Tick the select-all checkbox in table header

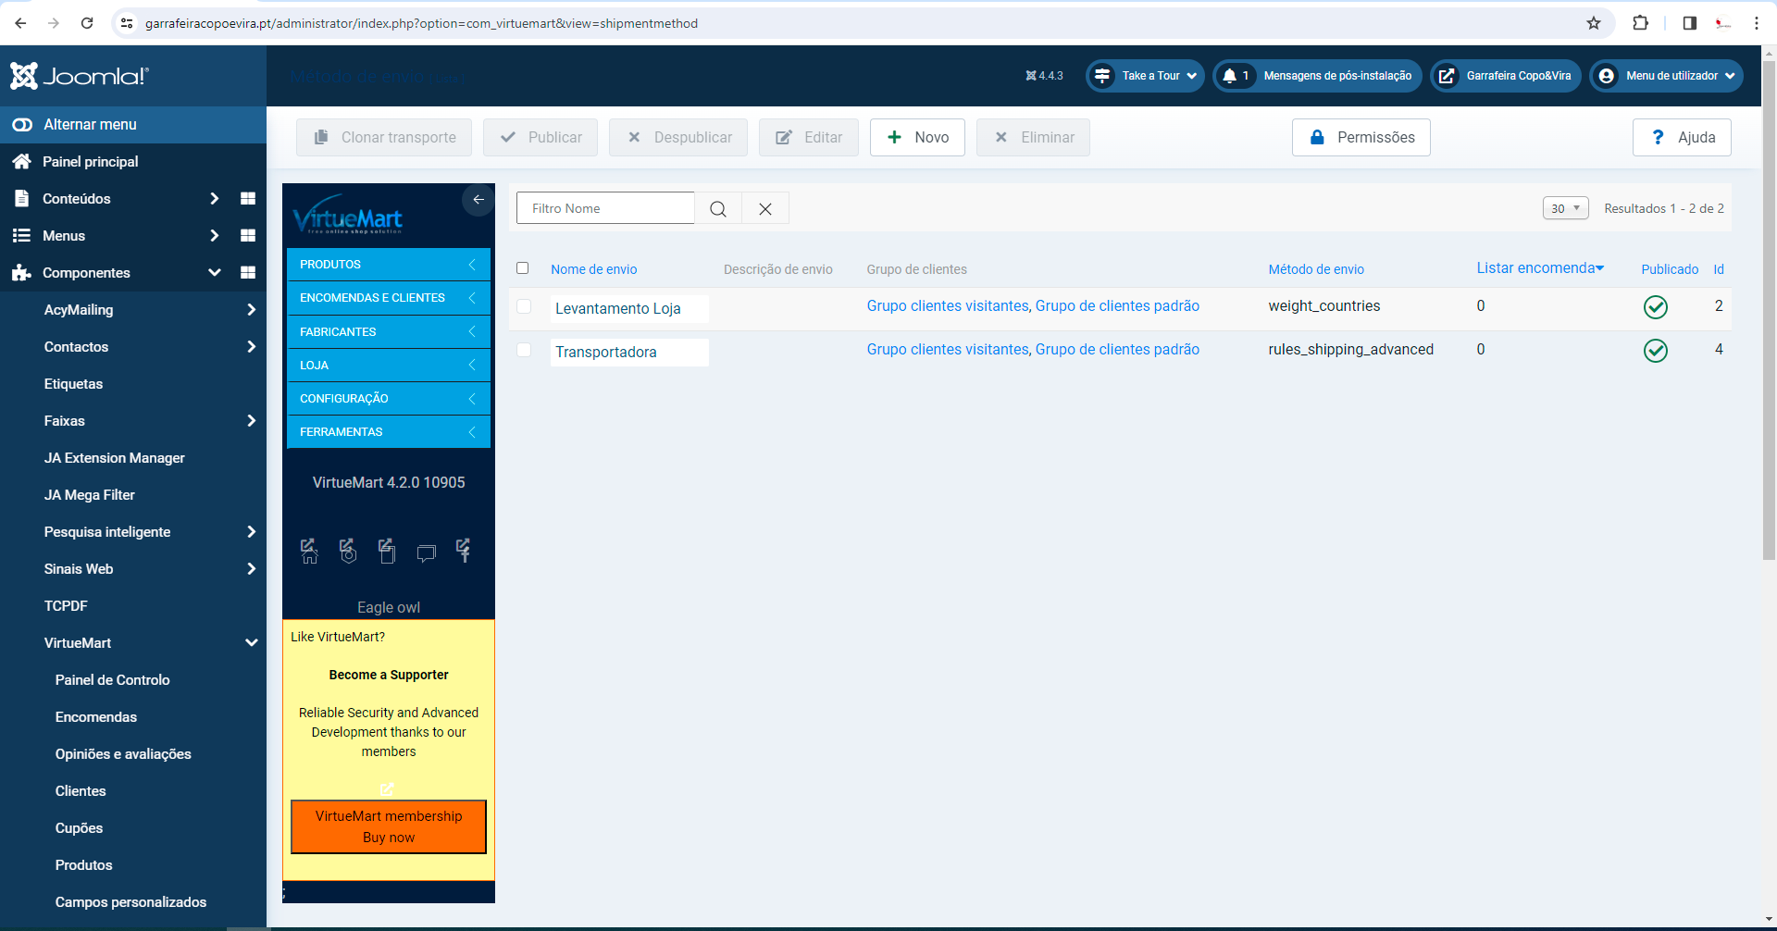[x=523, y=268]
